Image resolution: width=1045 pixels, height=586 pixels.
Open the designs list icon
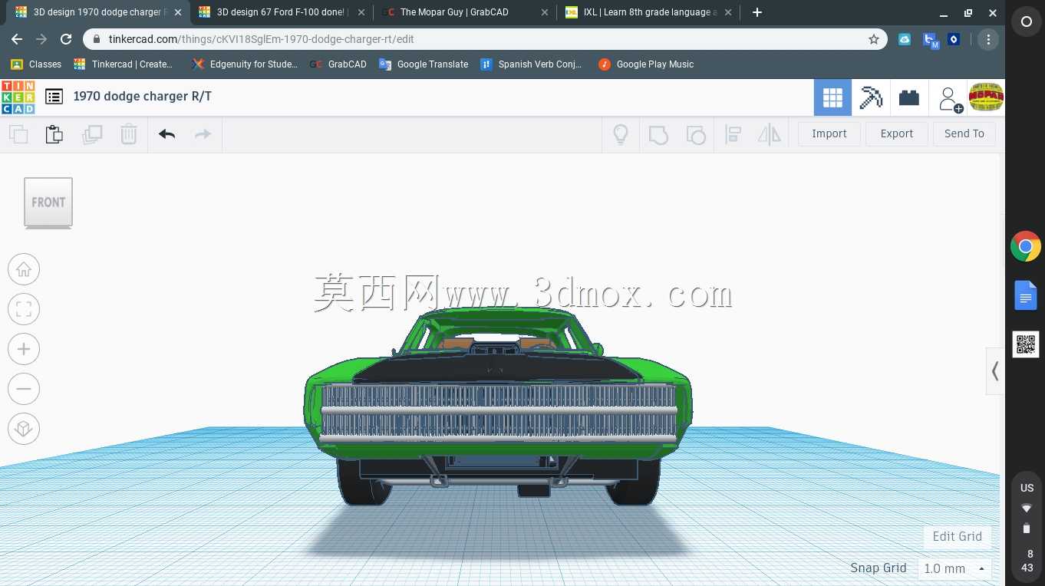(x=54, y=97)
